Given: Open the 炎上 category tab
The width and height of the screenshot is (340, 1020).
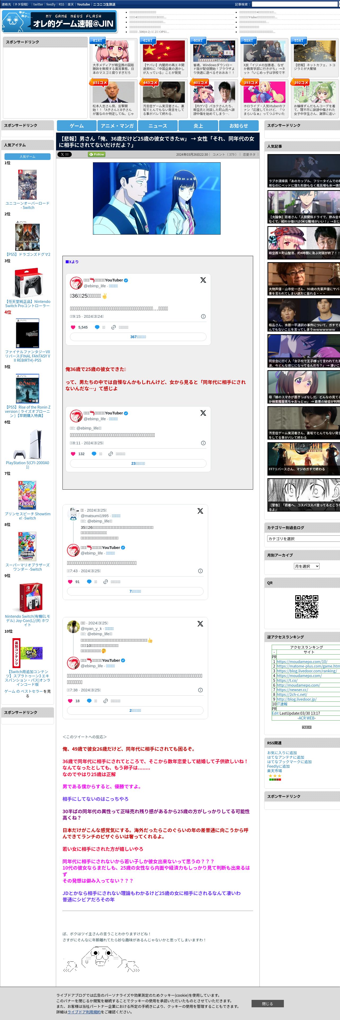Looking at the screenshot, I should [198, 126].
